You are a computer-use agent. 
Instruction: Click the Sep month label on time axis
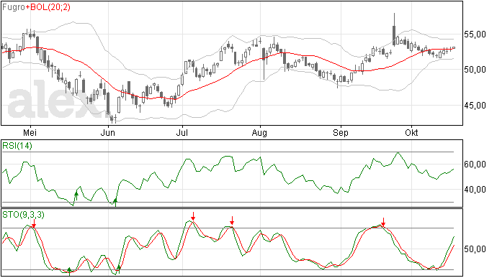click(x=341, y=133)
